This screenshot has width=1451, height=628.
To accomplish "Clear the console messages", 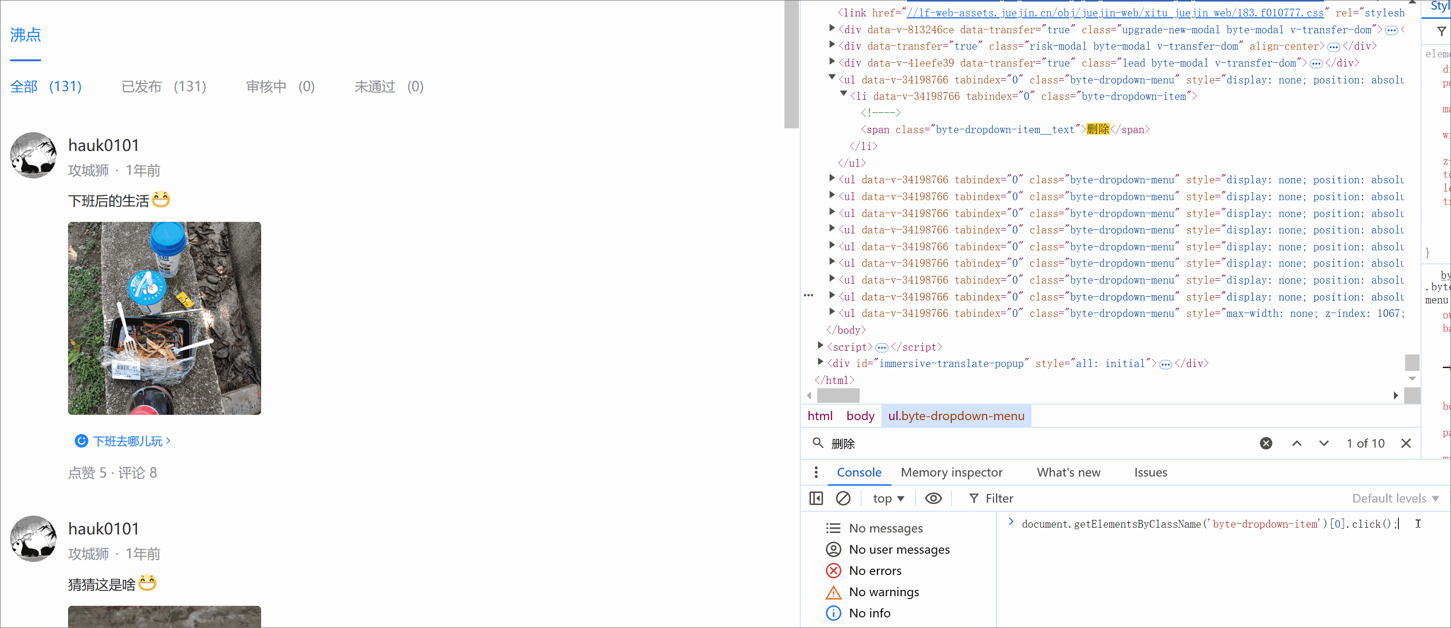I will (843, 499).
